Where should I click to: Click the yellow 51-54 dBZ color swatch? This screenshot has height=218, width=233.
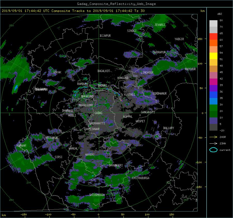[213, 56]
